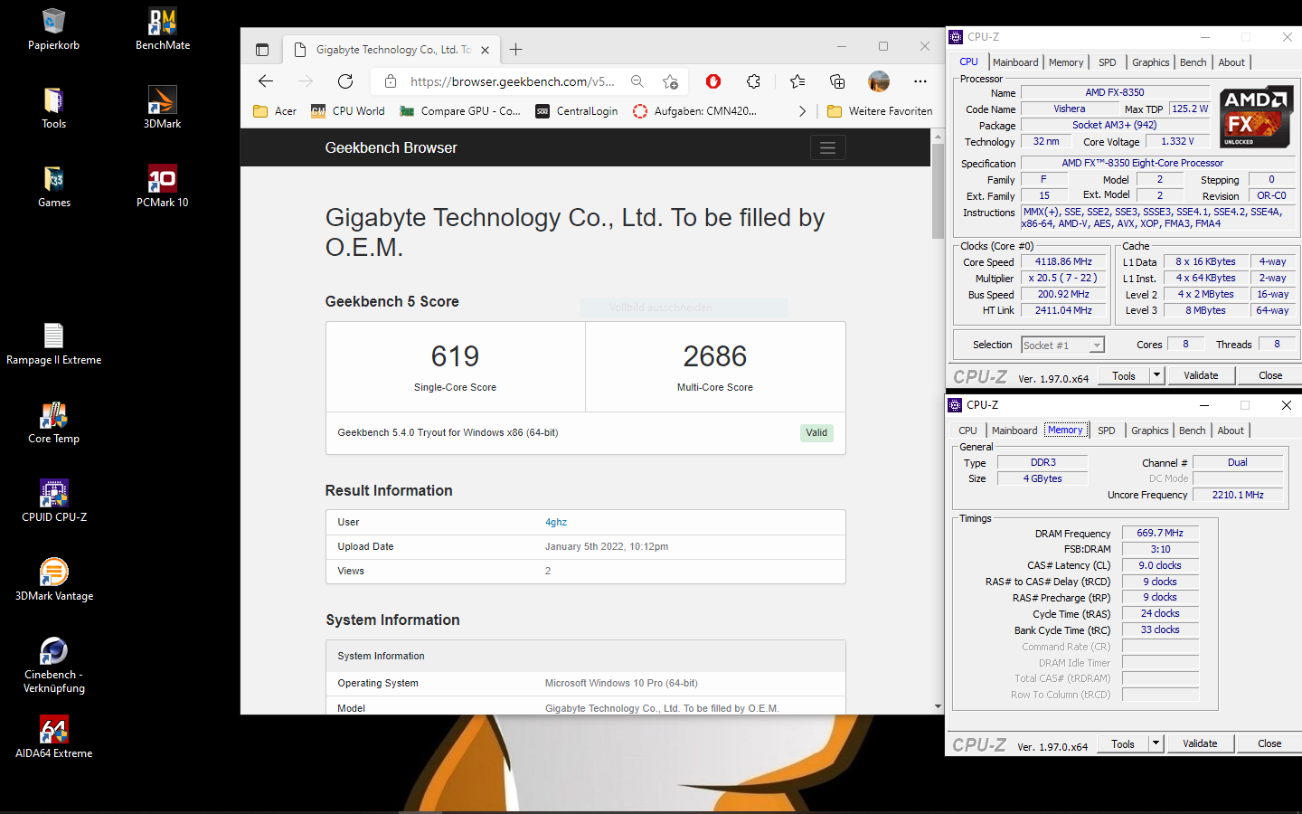Open Tools dropdown arrow in lower CPU-Z
The image size is (1302, 814).
coord(1156,743)
